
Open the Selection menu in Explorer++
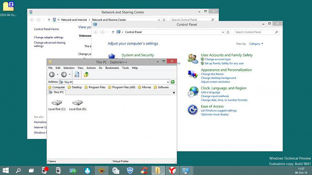tap(69, 68)
